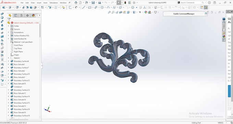Open a file using the Open folder icon
Viewport: 233px width, 124px height.
(86, 3)
